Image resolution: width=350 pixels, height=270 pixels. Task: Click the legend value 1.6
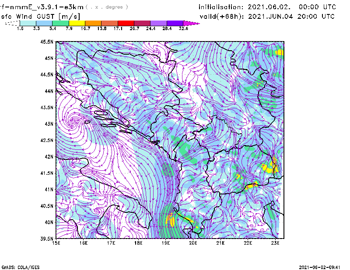click(20, 28)
